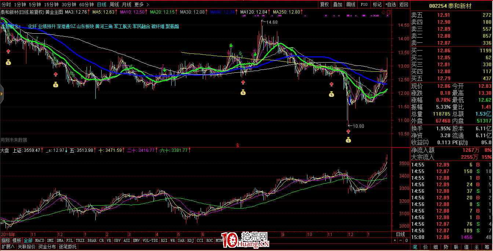Viewport: 493px width, 251px height.
Task: Click the red up arrow under the 10.80 low
Action: click(x=348, y=131)
